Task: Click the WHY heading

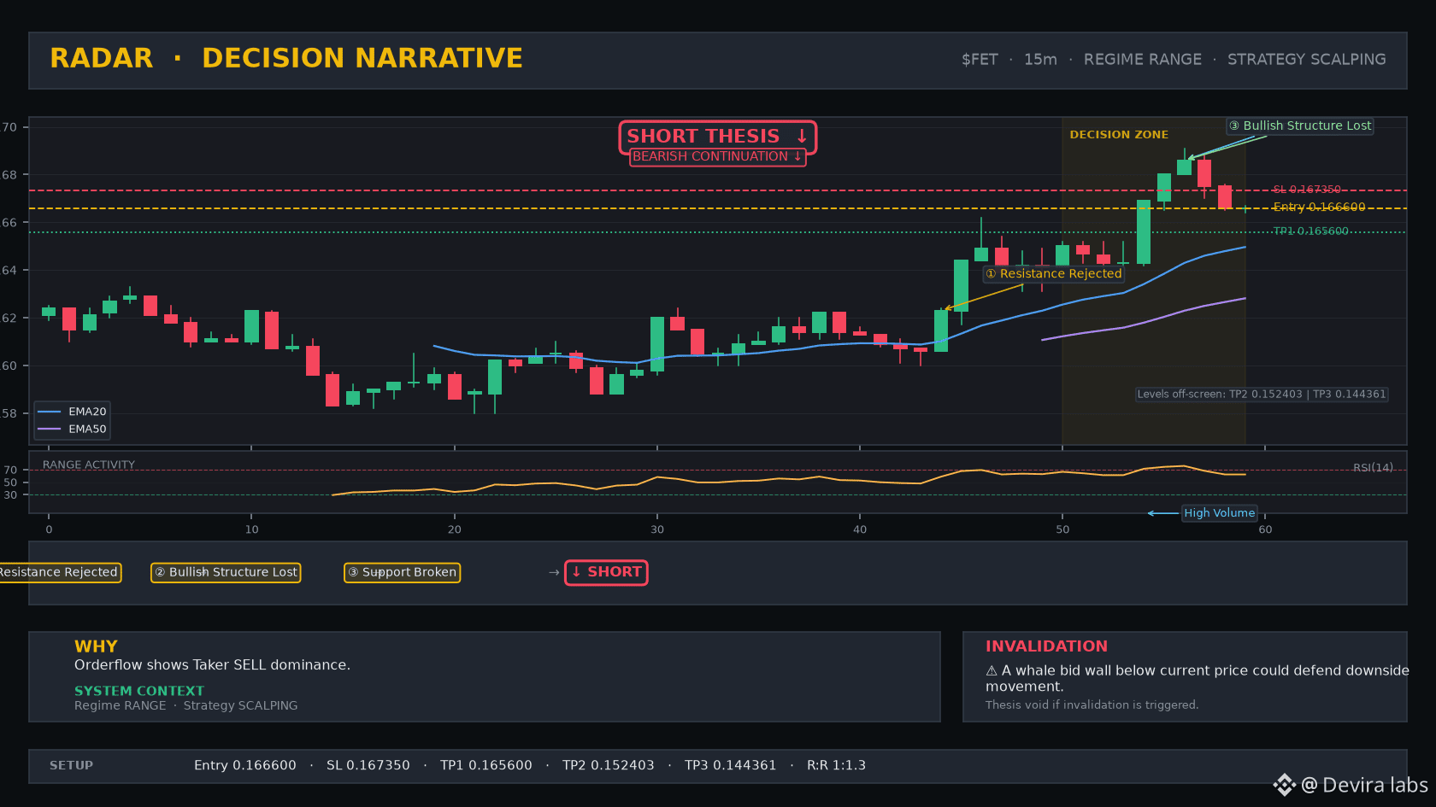Action: coord(96,646)
